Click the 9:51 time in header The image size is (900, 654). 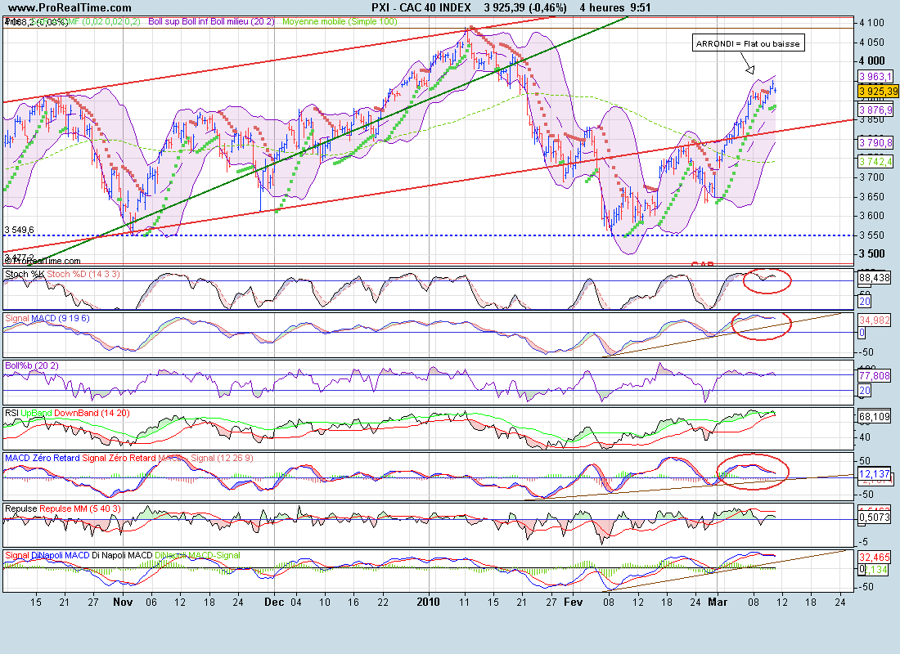click(x=640, y=7)
